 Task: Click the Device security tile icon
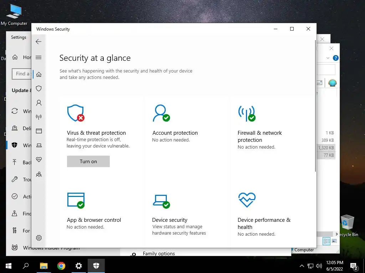point(161,201)
